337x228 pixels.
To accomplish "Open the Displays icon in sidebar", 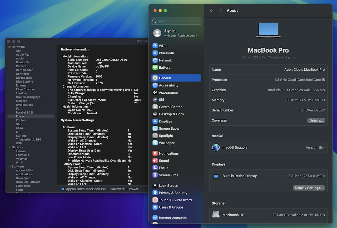I will [155, 121].
